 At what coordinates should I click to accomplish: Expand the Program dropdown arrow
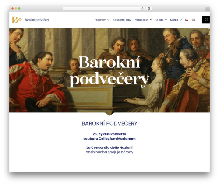(108, 20)
